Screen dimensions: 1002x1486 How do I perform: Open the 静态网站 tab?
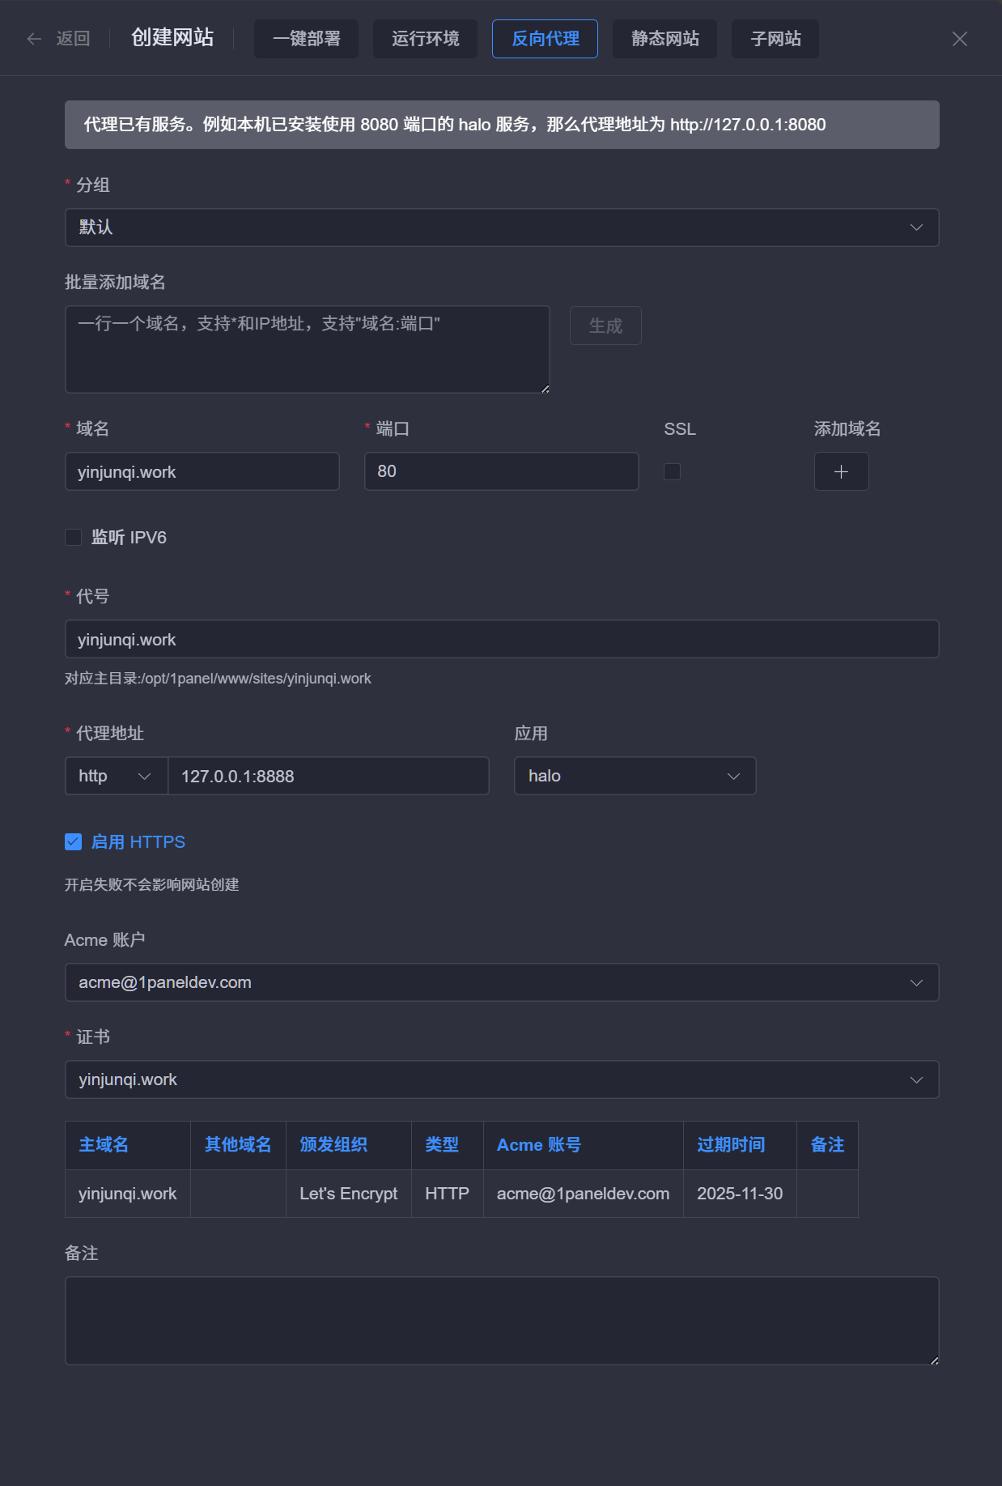[664, 39]
